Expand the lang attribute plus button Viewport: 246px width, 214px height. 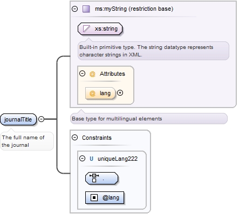(x=120, y=93)
